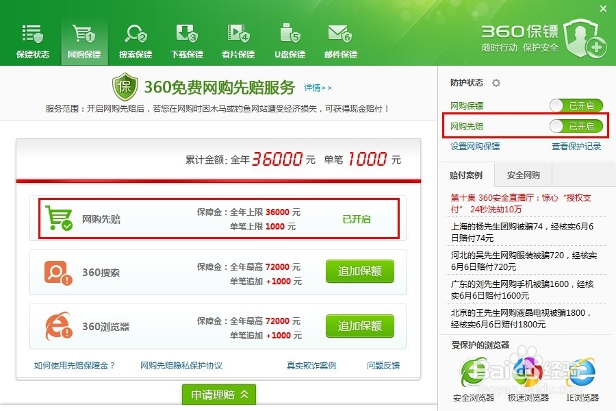
Task: Open the 邮件保镖 mail guard section
Action: click(x=341, y=41)
